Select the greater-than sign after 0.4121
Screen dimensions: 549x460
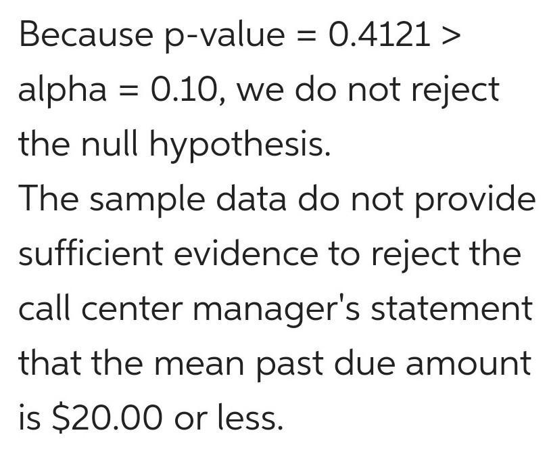[x=450, y=35]
